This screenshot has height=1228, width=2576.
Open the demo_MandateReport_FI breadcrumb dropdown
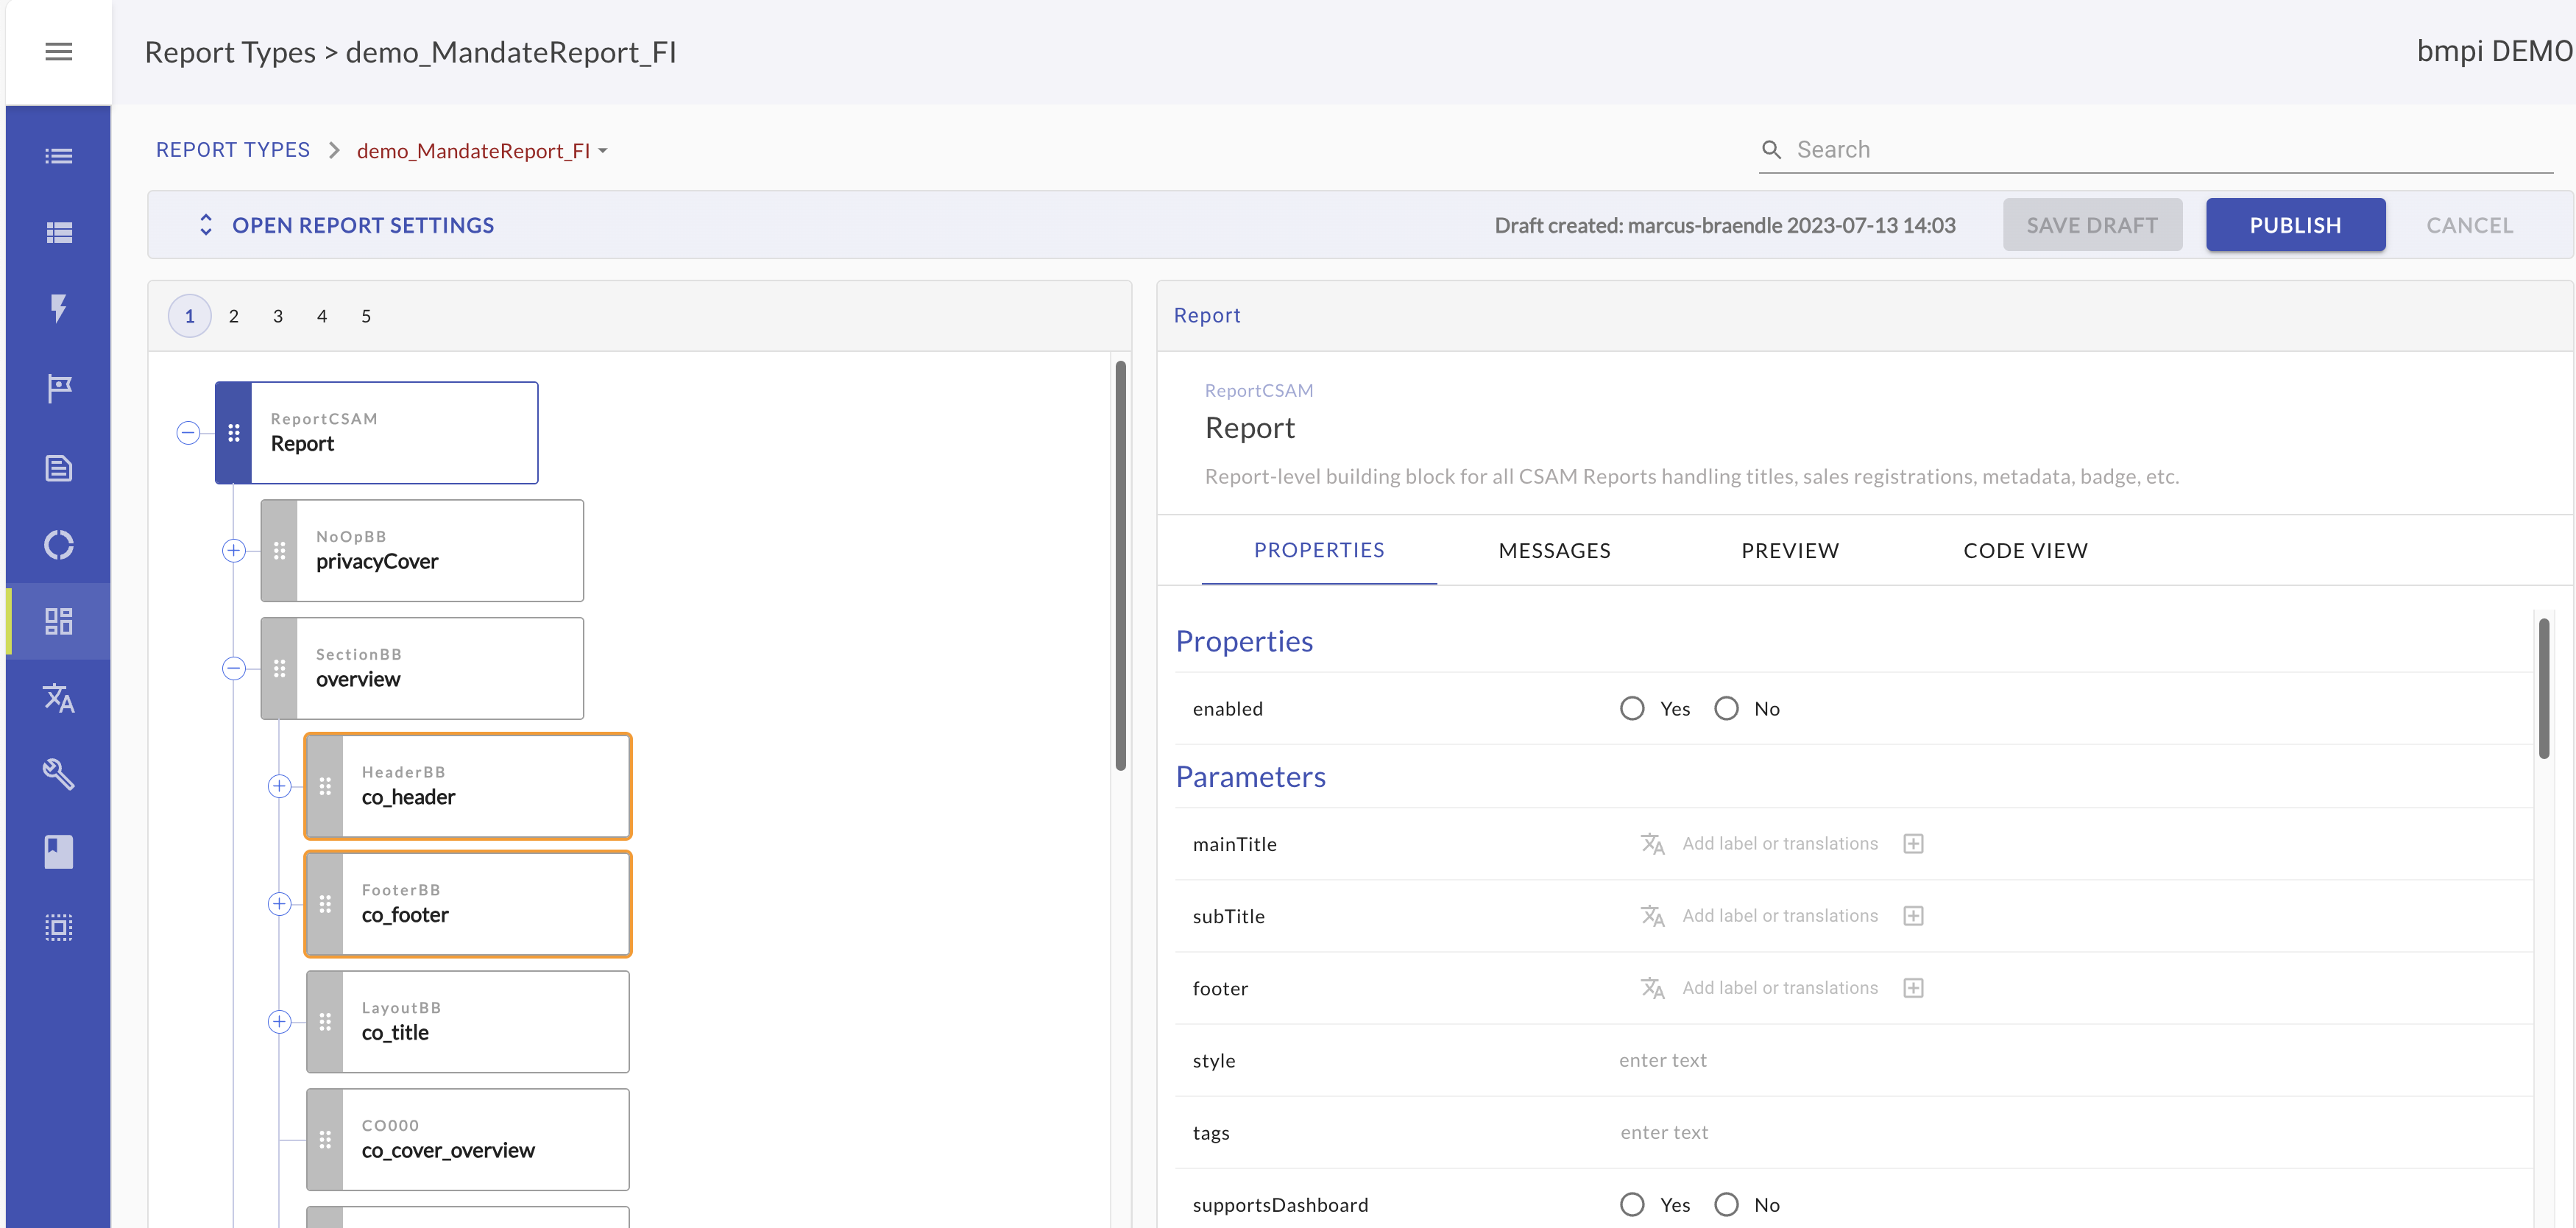tap(482, 151)
